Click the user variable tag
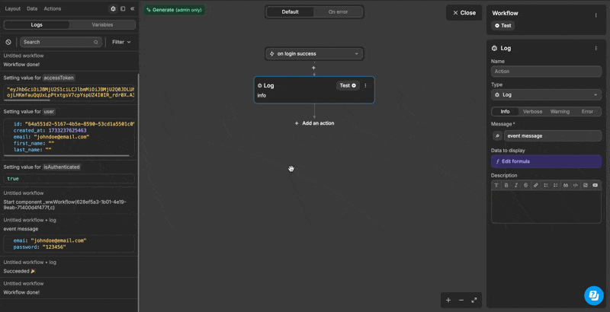Image resolution: width=610 pixels, height=312 pixels. [x=49, y=111]
